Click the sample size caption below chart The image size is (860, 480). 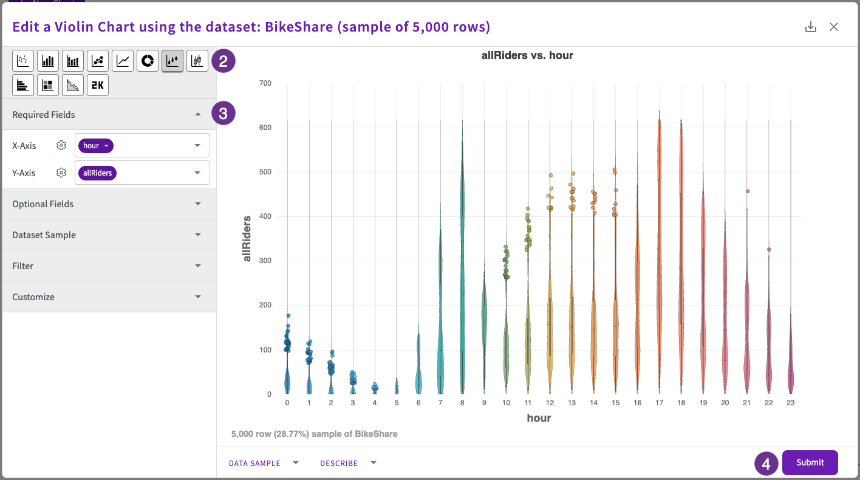[315, 434]
